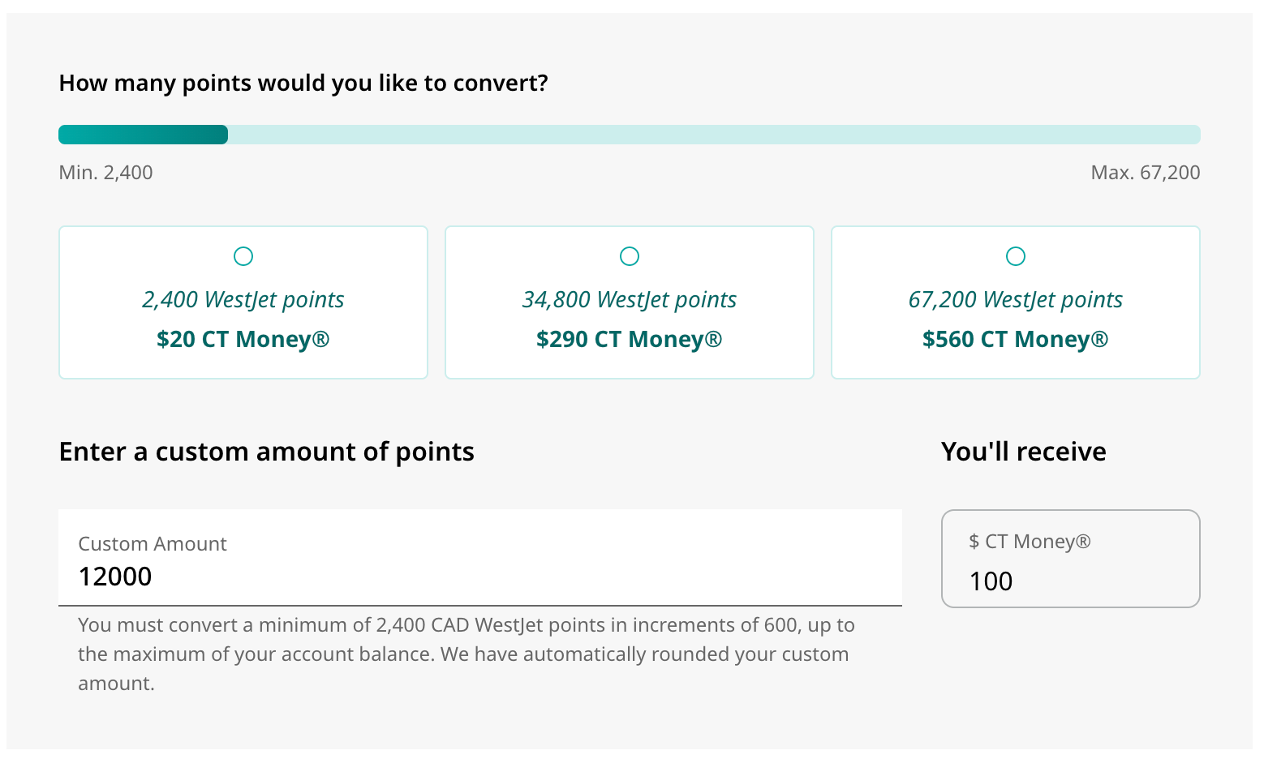Select the 67,200 WestJet points radio button

(1015, 255)
